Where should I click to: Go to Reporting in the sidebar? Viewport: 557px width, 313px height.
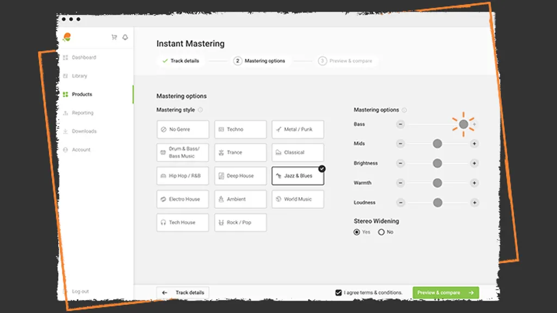point(82,113)
